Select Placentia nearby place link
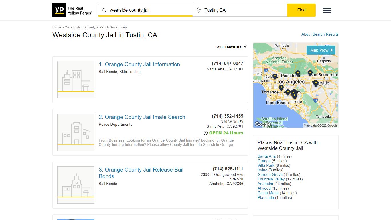This screenshot has height=220, width=391. click(x=266, y=197)
